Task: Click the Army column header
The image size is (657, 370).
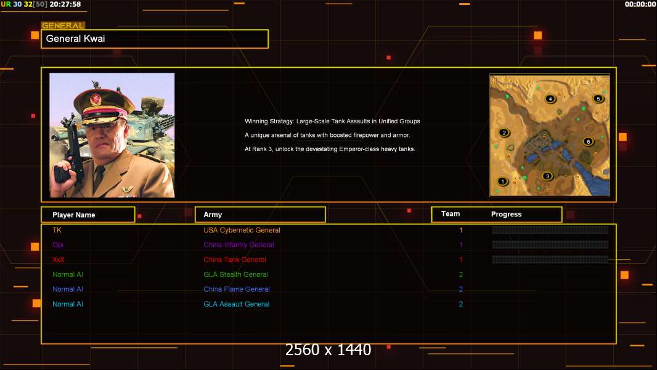Action: tap(259, 215)
